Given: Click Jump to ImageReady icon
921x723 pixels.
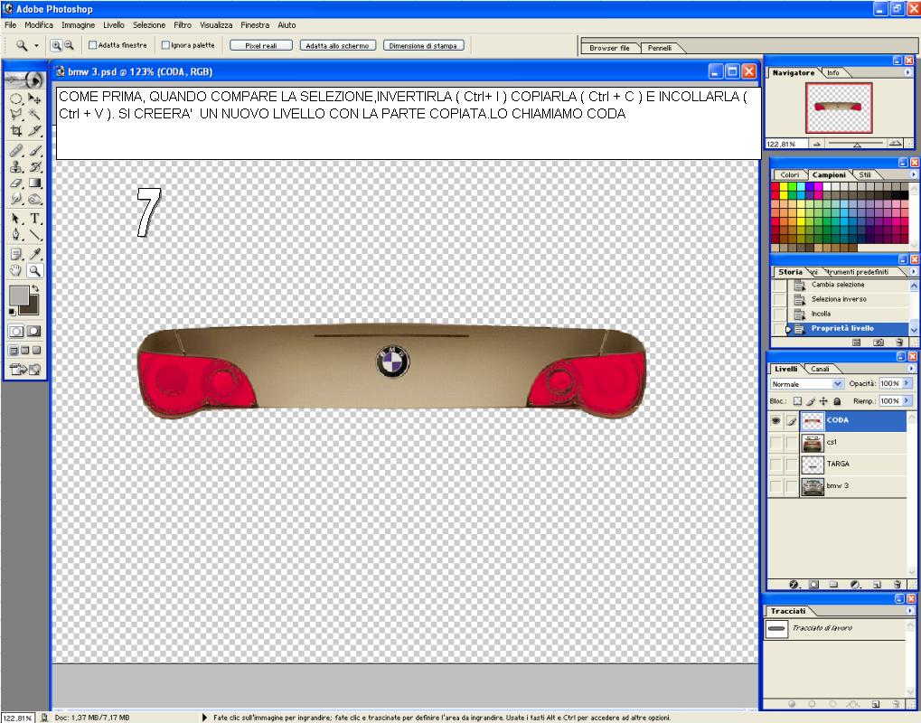Looking at the screenshot, I should pos(25,370).
